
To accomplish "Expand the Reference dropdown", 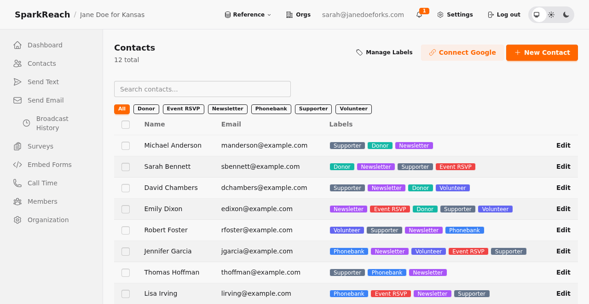I will click(248, 14).
